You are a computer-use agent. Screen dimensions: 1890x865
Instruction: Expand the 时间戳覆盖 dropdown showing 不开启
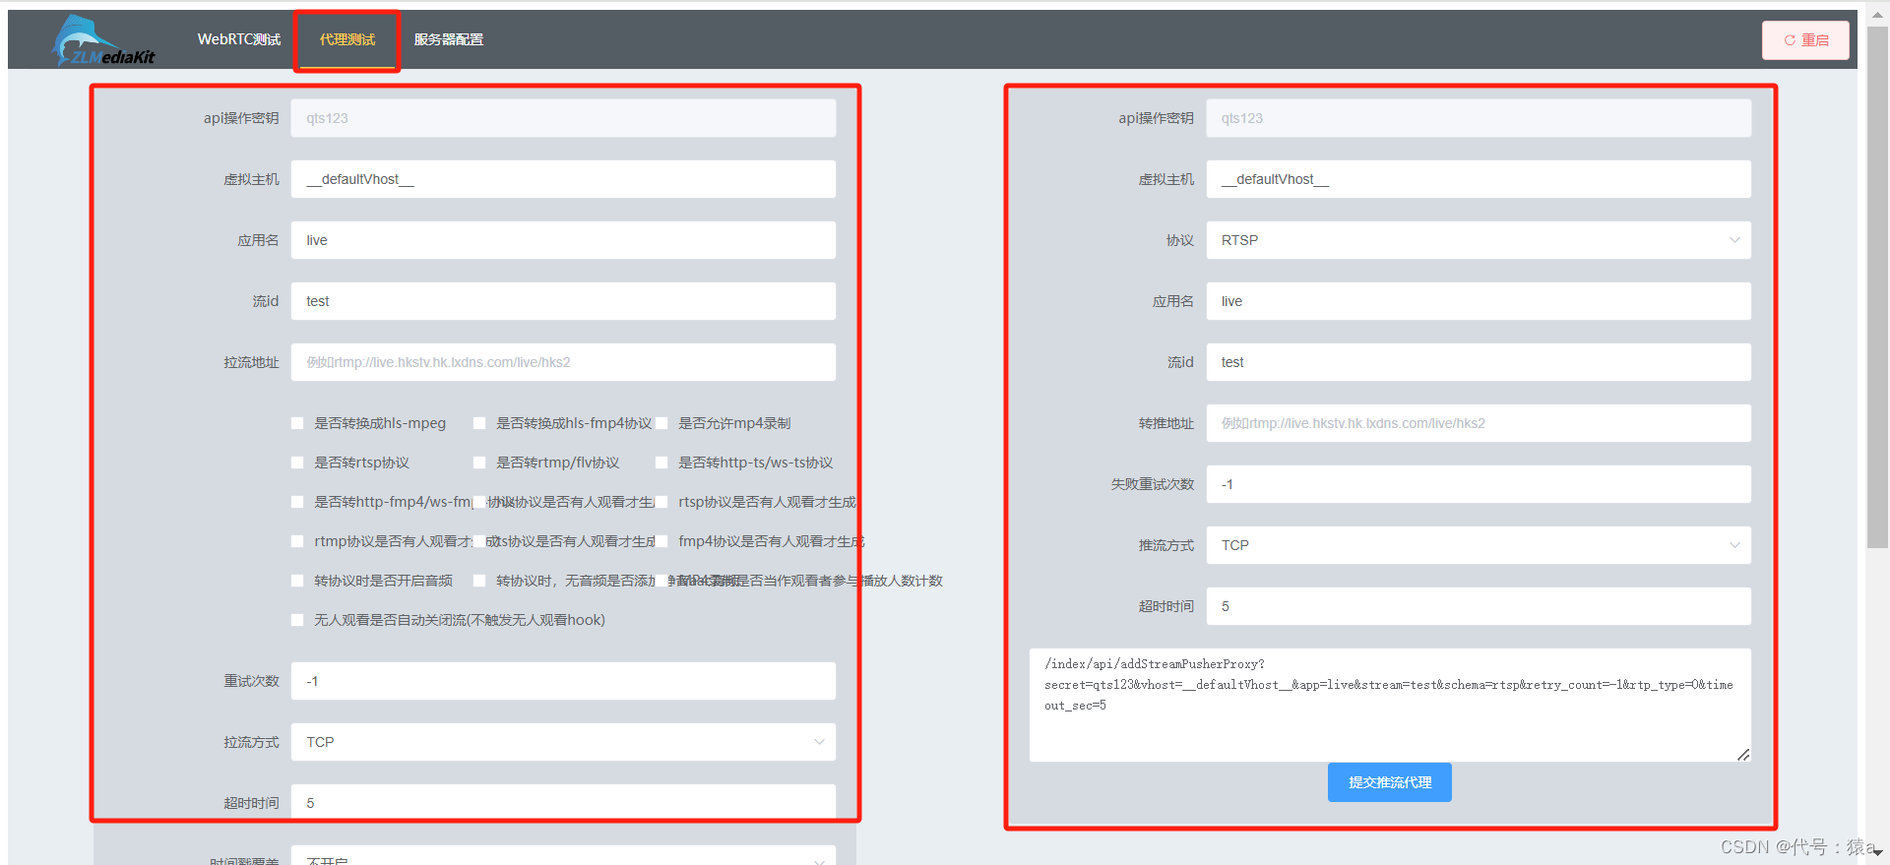[563, 856]
